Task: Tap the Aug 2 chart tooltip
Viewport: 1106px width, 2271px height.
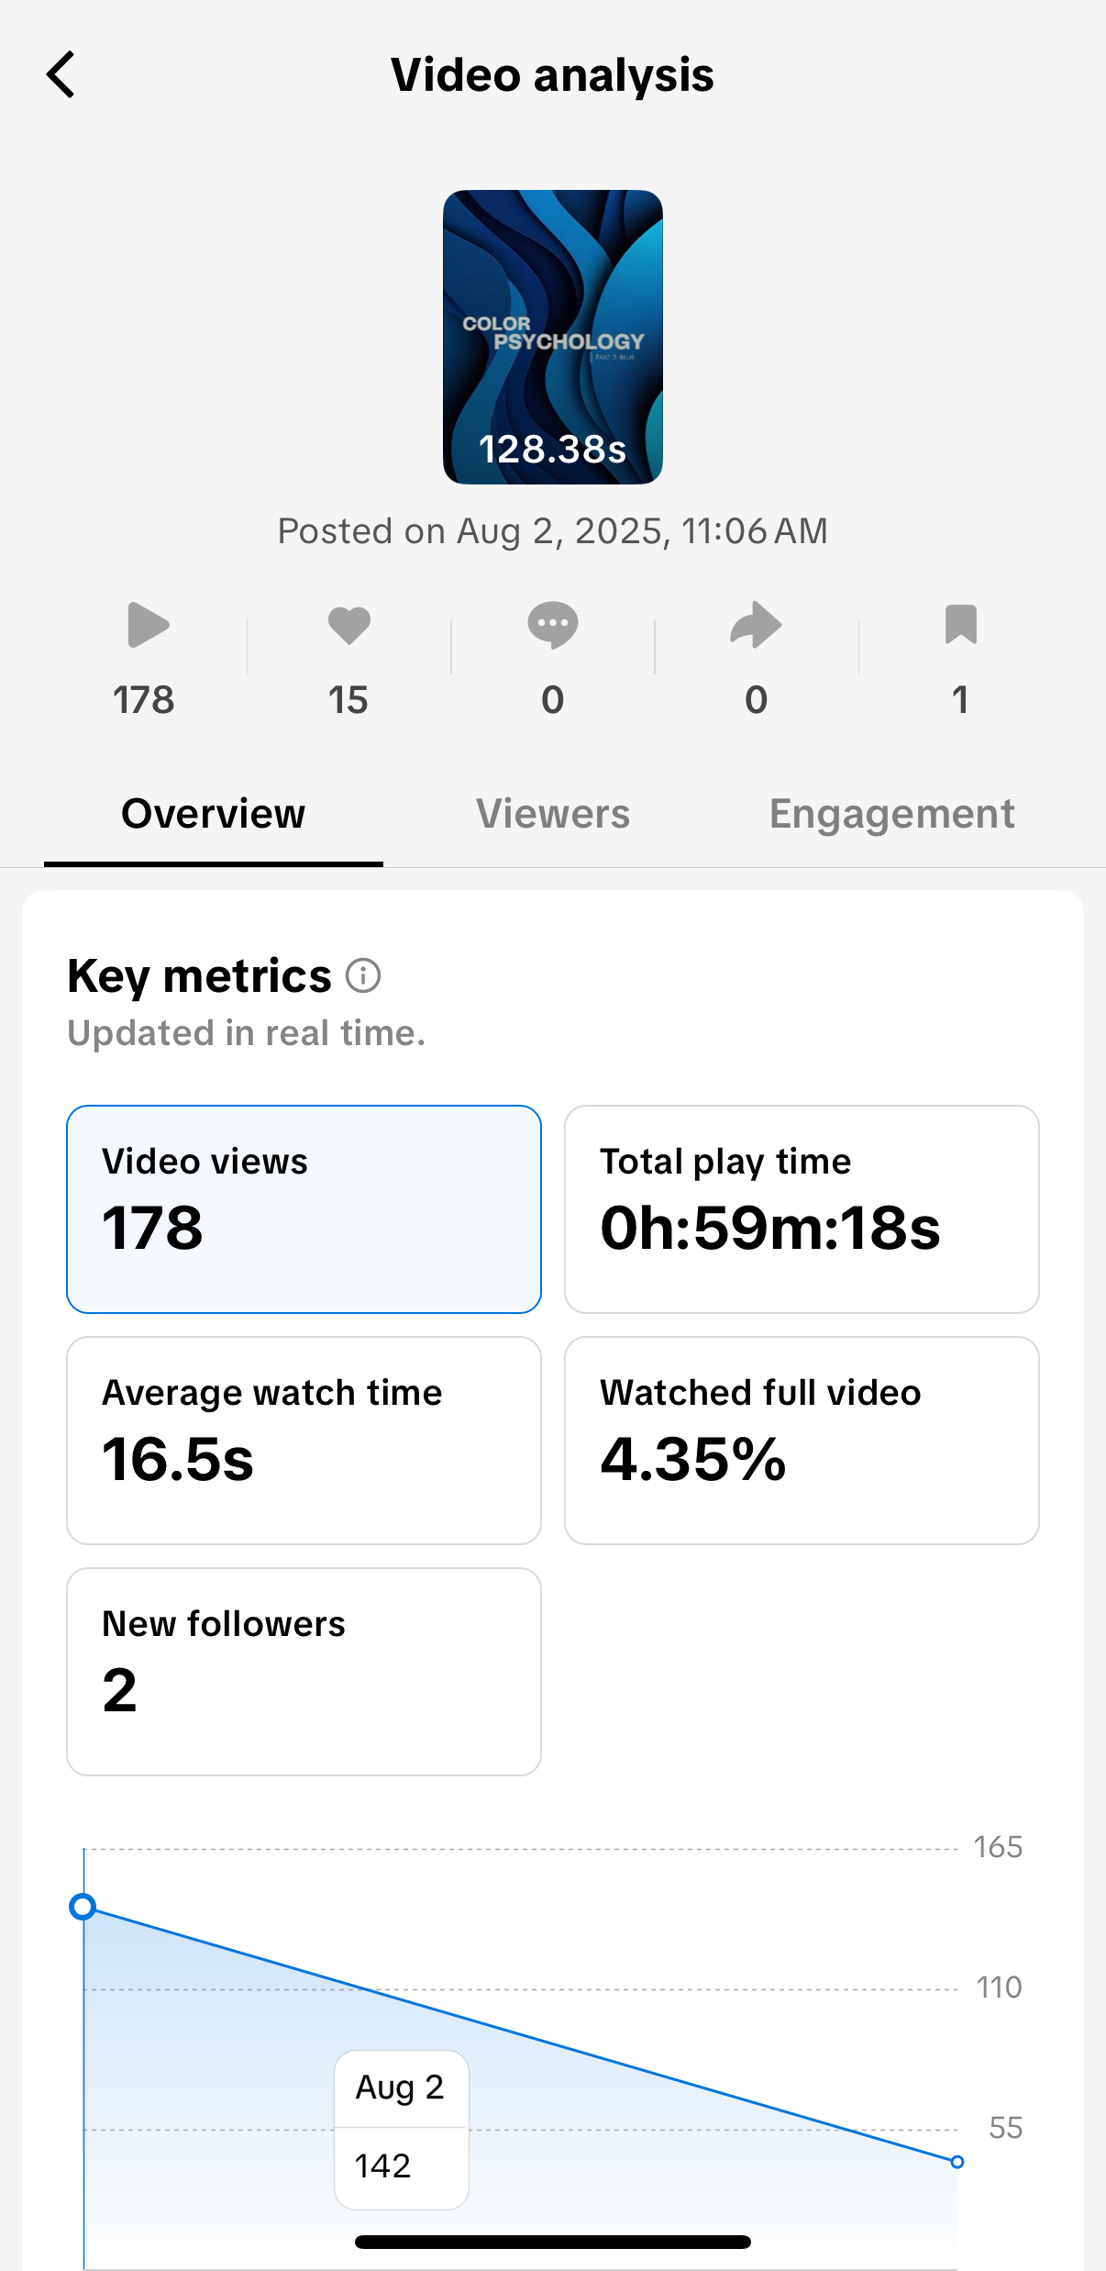Action: tap(402, 2129)
